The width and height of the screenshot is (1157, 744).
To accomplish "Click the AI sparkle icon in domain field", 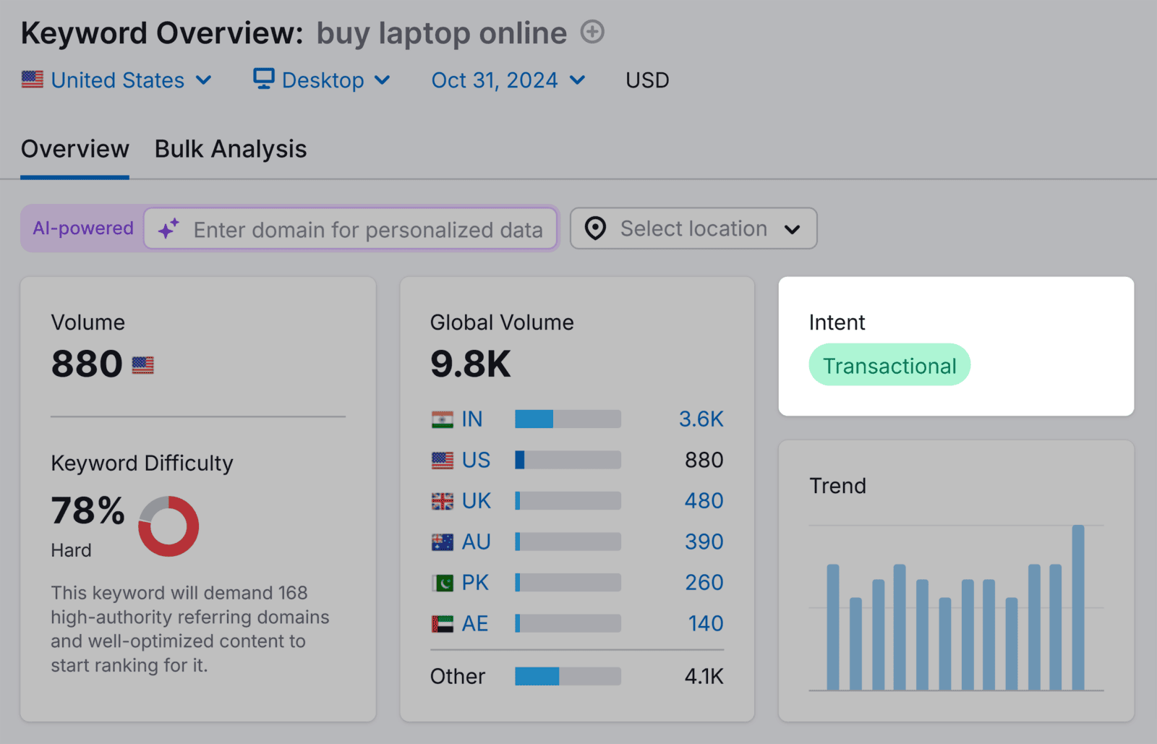I will [167, 229].
